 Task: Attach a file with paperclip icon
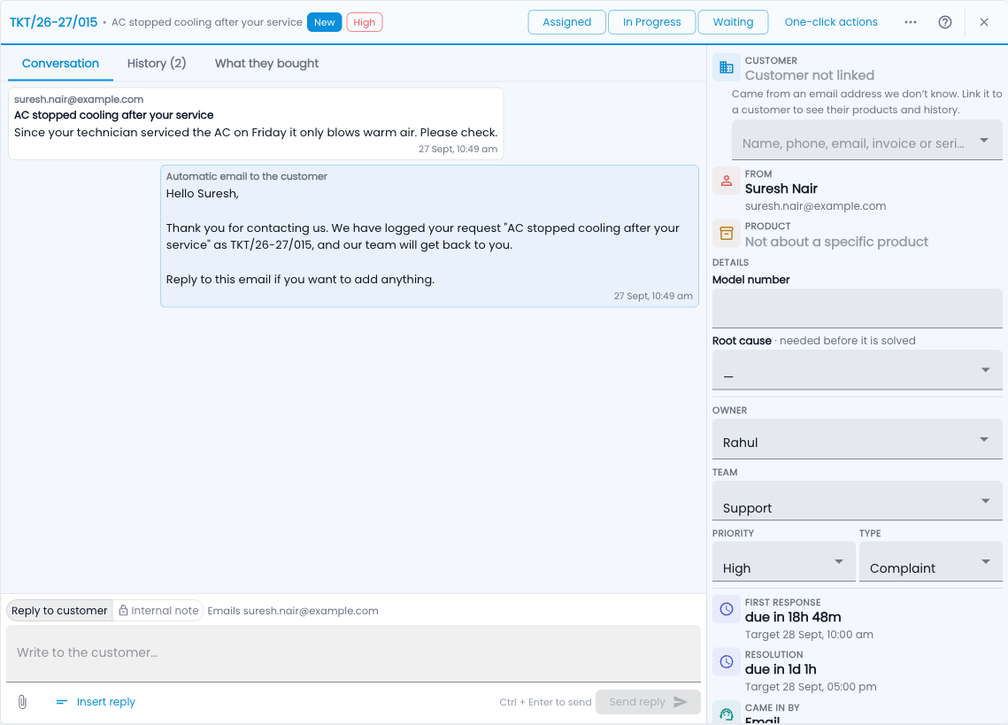(22, 702)
